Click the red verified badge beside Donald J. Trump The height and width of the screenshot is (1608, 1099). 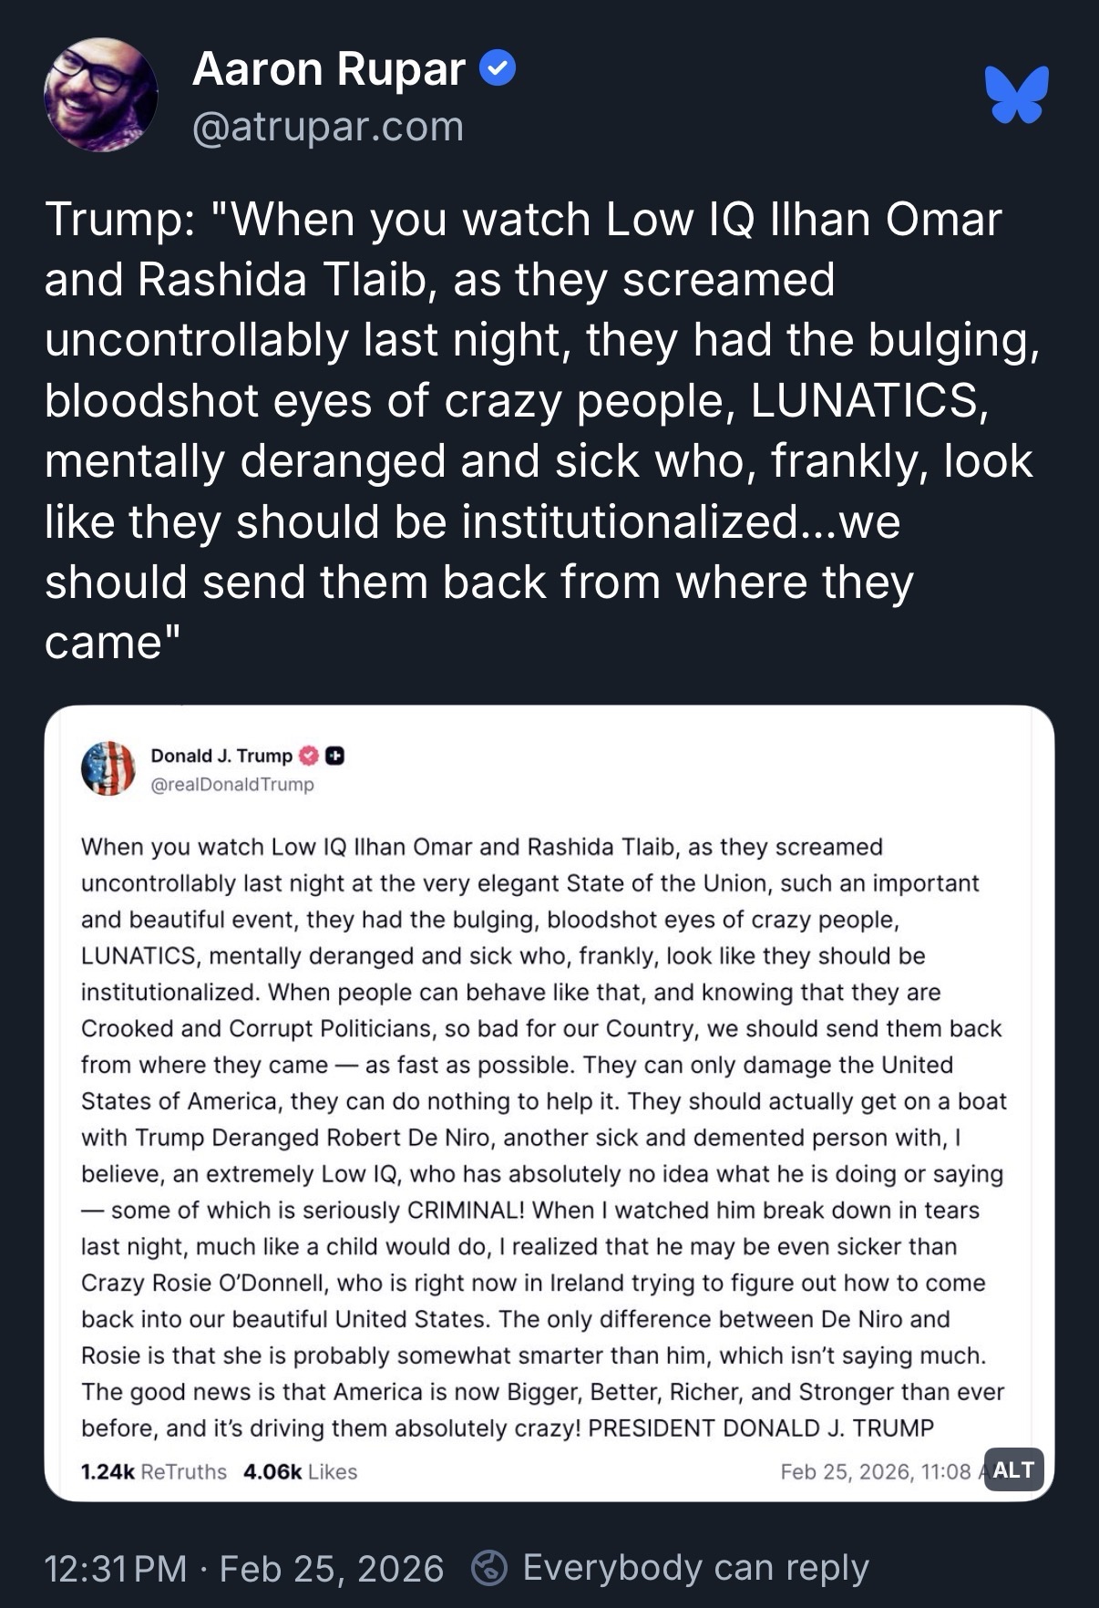click(310, 756)
